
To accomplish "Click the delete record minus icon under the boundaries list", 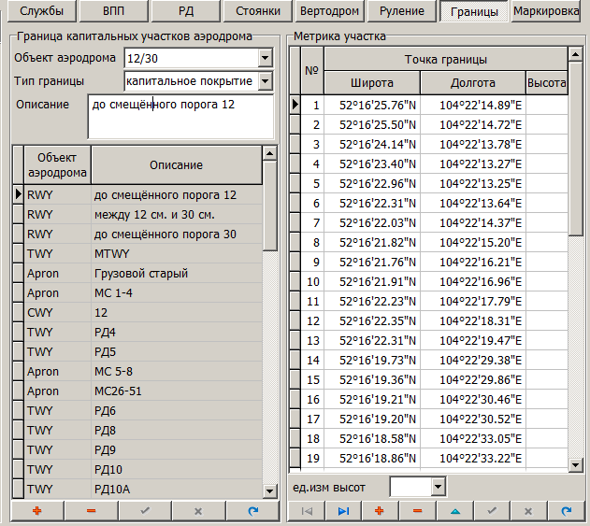I will pos(91,512).
